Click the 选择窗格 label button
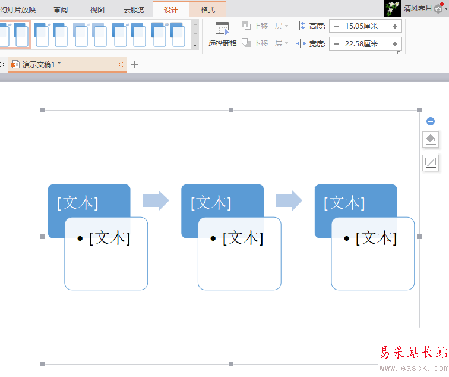The height and width of the screenshot is (377, 449). 222,43
